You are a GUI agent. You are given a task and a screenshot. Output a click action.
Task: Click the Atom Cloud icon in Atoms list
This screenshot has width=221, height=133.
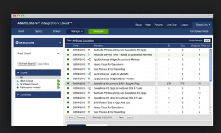click(17, 81)
